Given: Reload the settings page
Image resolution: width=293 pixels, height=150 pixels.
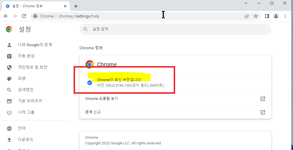Looking at the screenshot, I should 24,16.
